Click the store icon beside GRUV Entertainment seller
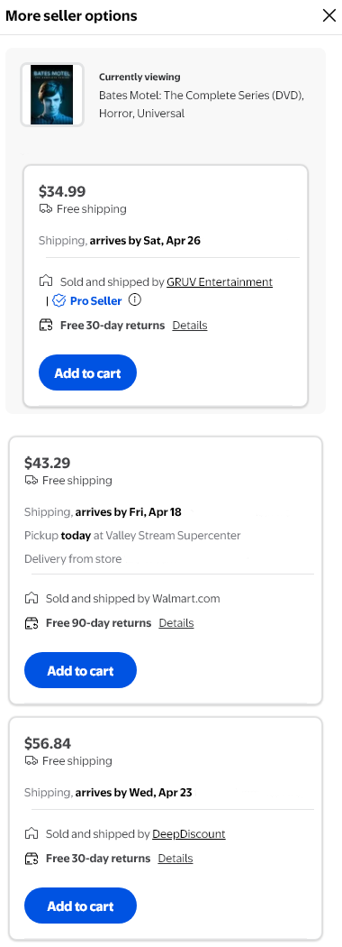 pos(45,281)
